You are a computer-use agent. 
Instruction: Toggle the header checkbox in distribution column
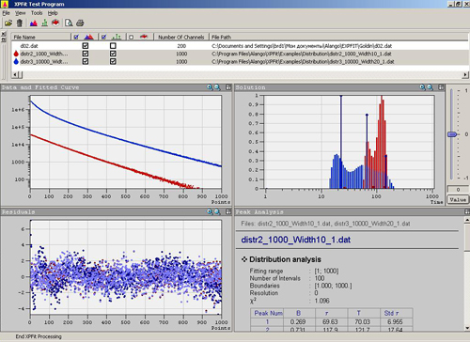pos(76,37)
